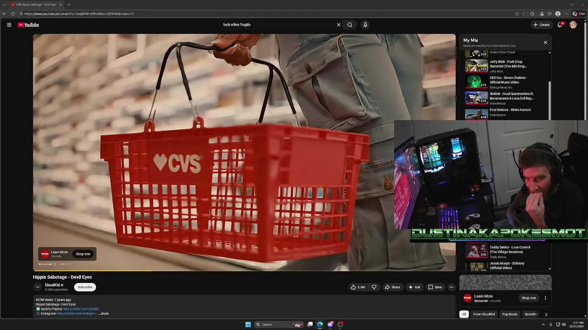Show hidden system tray icons
This screenshot has height=330, width=588.
543,324
